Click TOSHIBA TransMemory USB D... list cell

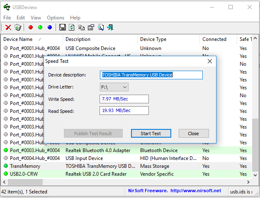pyautogui.click(x=100, y=166)
